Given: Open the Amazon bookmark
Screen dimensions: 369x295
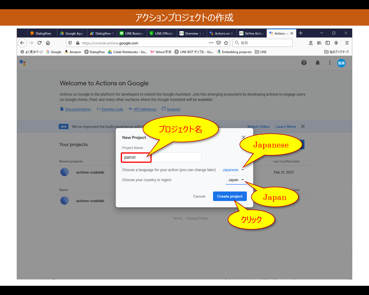Looking at the screenshot, I should 73,52.
